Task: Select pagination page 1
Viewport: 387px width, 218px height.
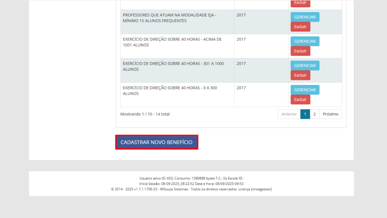Action: click(x=305, y=114)
